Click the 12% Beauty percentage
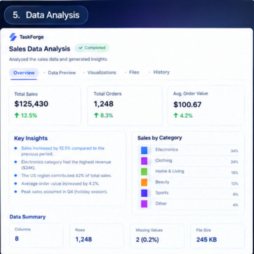Image resolution: width=254 pixels, height=254 pixels. coord(234,184)
